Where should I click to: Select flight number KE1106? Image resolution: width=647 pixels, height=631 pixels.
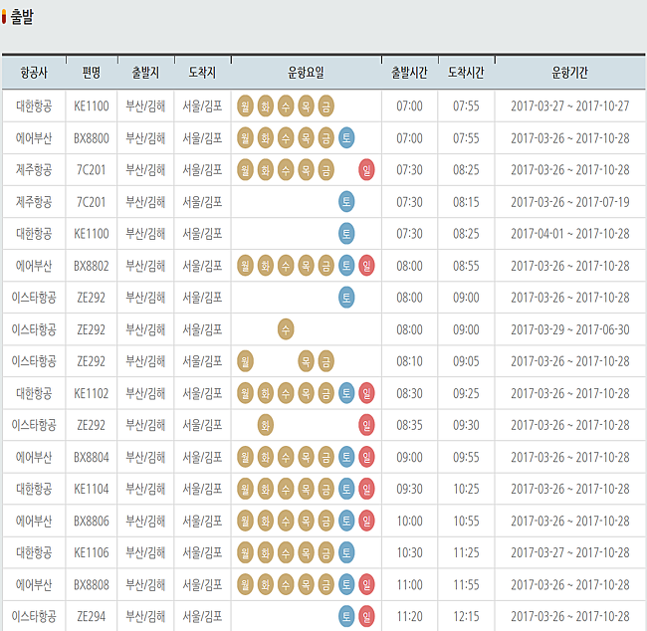[x=92, y=552]
